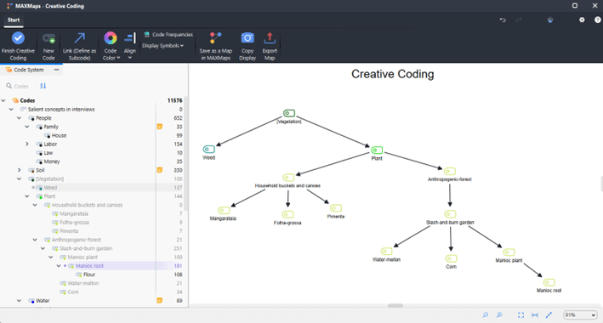The width and height of the screenshot is (603, 323).
Task: Select Weed node on the map
Action: pos(209,150)
